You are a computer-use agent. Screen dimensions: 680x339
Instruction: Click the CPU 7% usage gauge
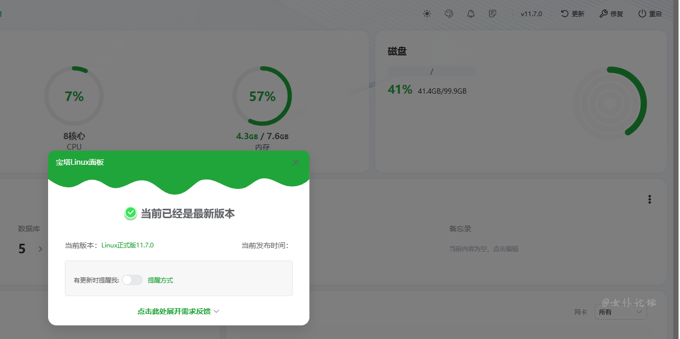pos(74,96)
